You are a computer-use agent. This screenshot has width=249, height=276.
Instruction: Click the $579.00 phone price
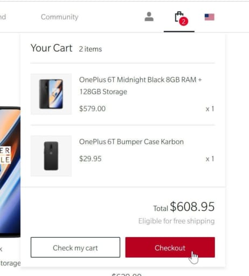[x=92, y=108]
